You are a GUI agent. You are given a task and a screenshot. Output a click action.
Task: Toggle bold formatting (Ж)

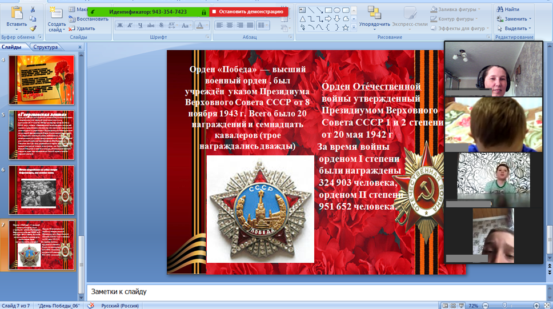click(120, 25)
